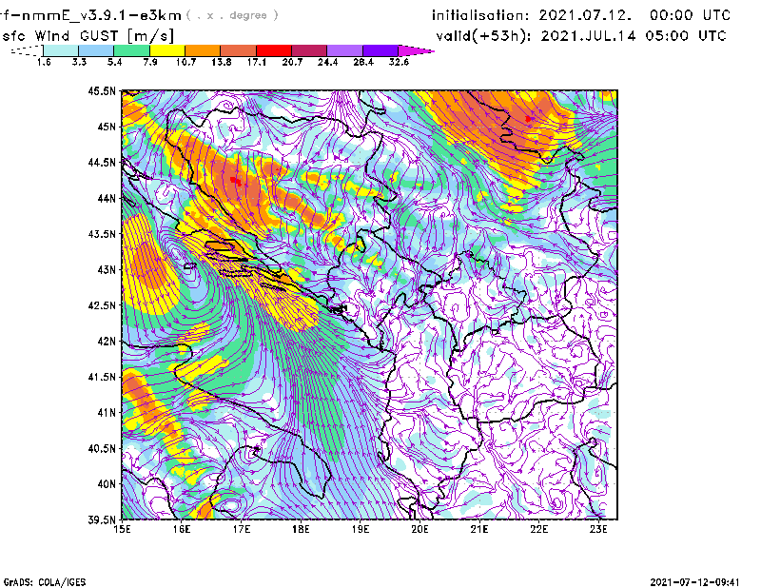The width and height of the screenshot is (761, 588).
Task: Click legend value 5.4
Action: (x=114, y=62)
